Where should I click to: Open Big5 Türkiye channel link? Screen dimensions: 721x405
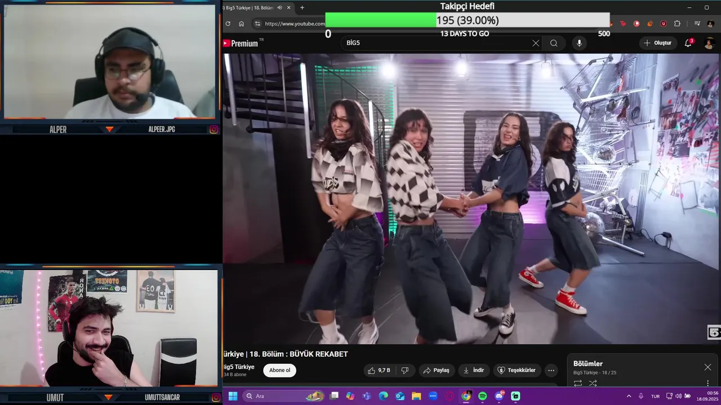tap(239, 367)
